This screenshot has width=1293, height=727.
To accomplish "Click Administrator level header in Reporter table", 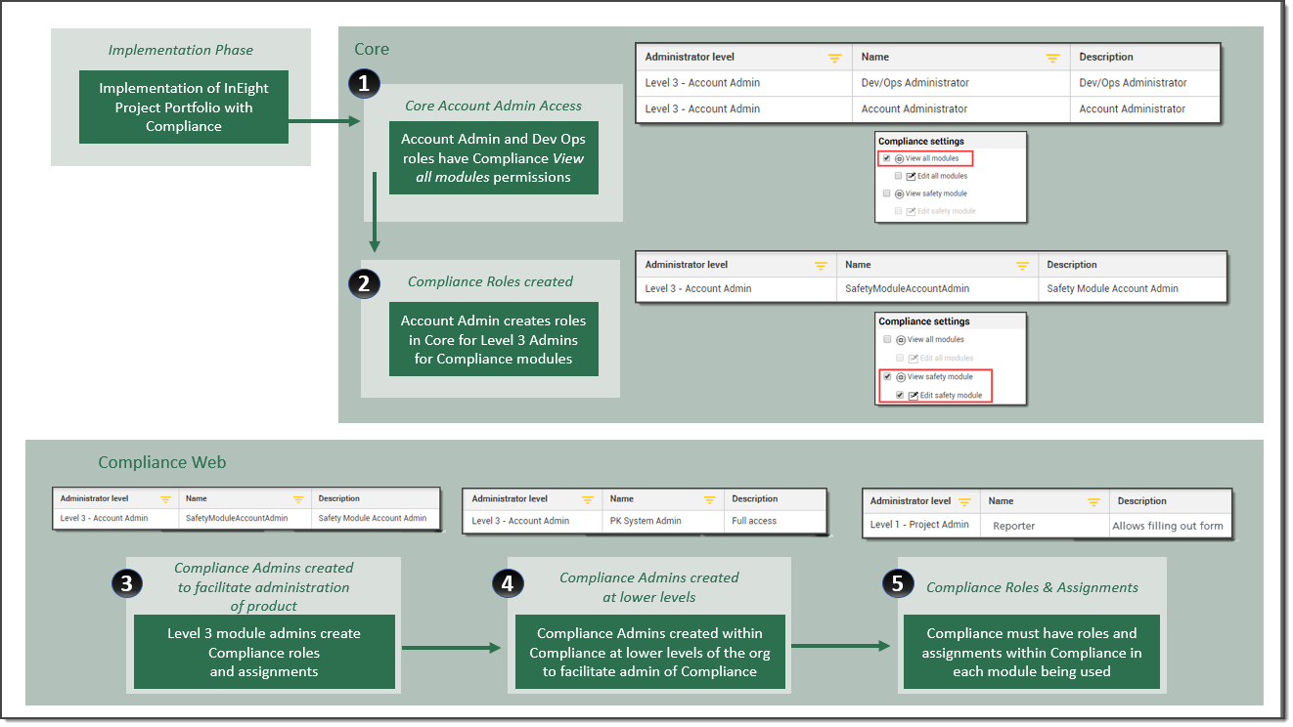I will 911,501.
